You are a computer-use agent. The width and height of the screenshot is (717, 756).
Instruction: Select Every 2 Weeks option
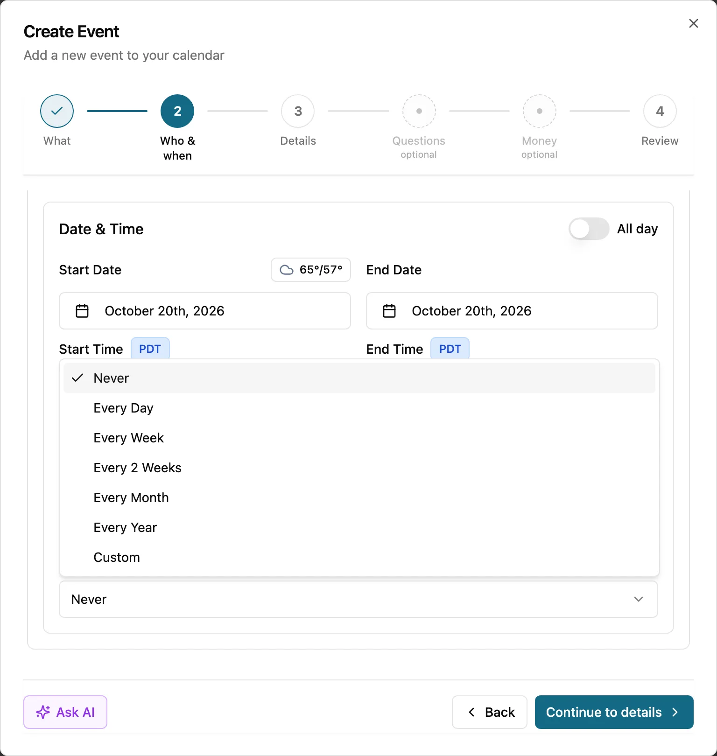tap(359, 468)
